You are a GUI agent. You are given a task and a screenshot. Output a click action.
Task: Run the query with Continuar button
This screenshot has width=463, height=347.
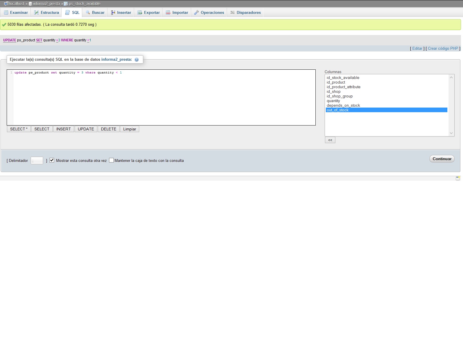point(442,159)
